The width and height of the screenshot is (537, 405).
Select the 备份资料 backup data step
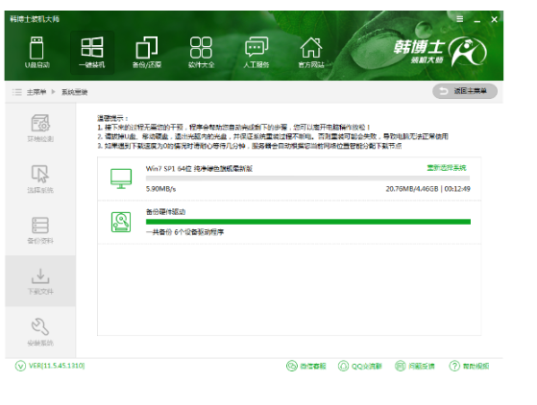click(40, 230)
